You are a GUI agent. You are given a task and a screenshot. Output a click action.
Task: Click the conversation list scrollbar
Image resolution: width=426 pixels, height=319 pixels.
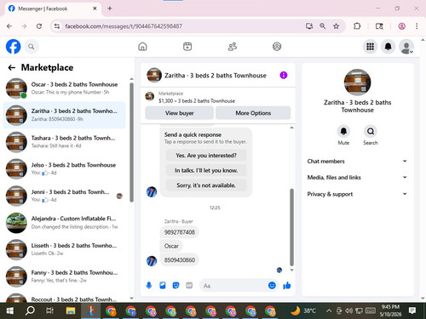[131, 142]
